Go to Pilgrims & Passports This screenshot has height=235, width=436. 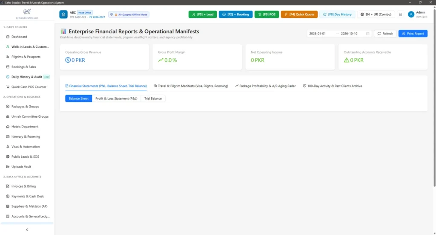(x=27, y=57)
